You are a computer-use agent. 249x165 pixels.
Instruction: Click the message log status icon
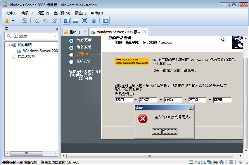tap(231, 162)
